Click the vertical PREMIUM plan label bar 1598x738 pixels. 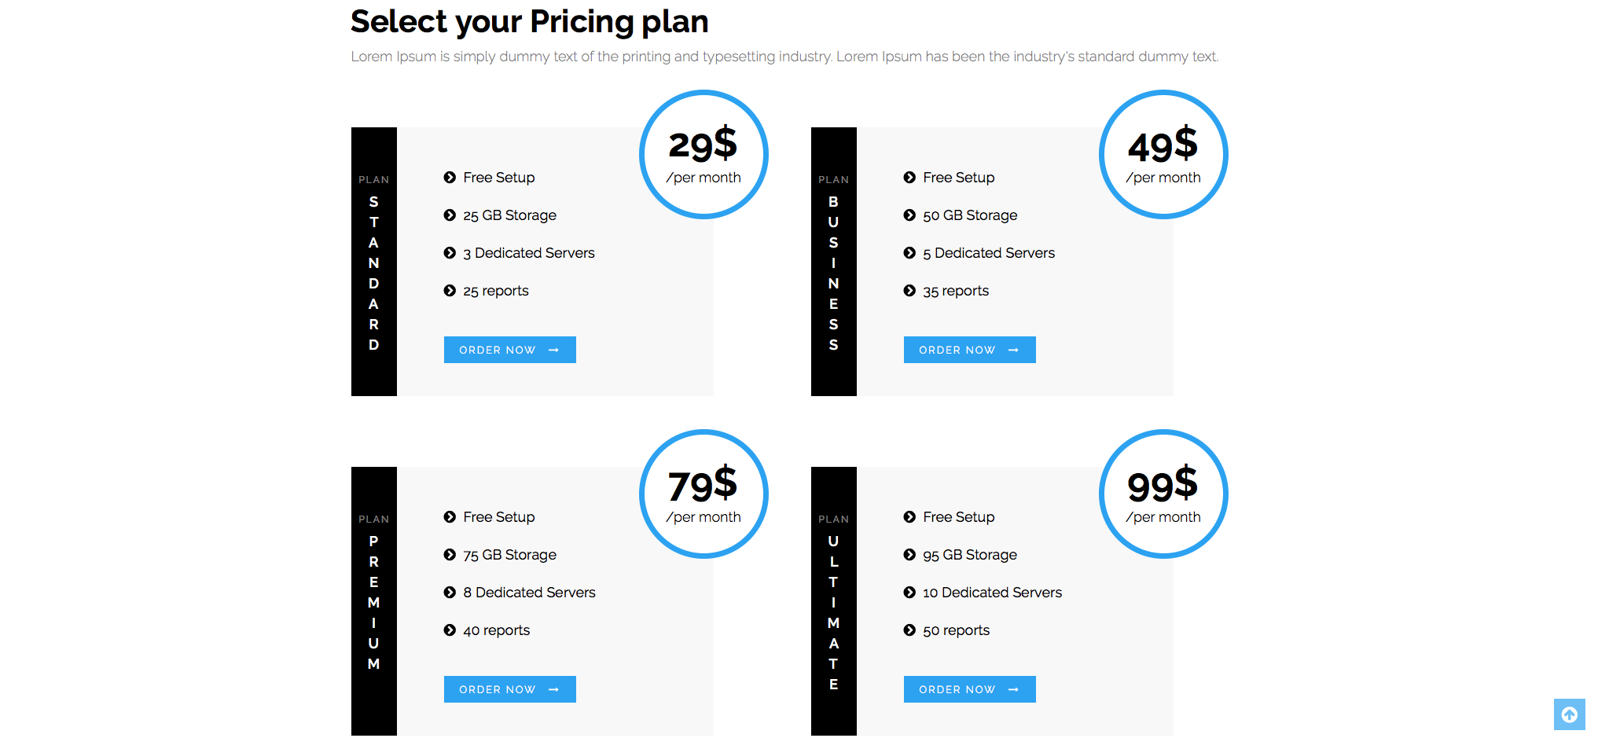(374, 601)
